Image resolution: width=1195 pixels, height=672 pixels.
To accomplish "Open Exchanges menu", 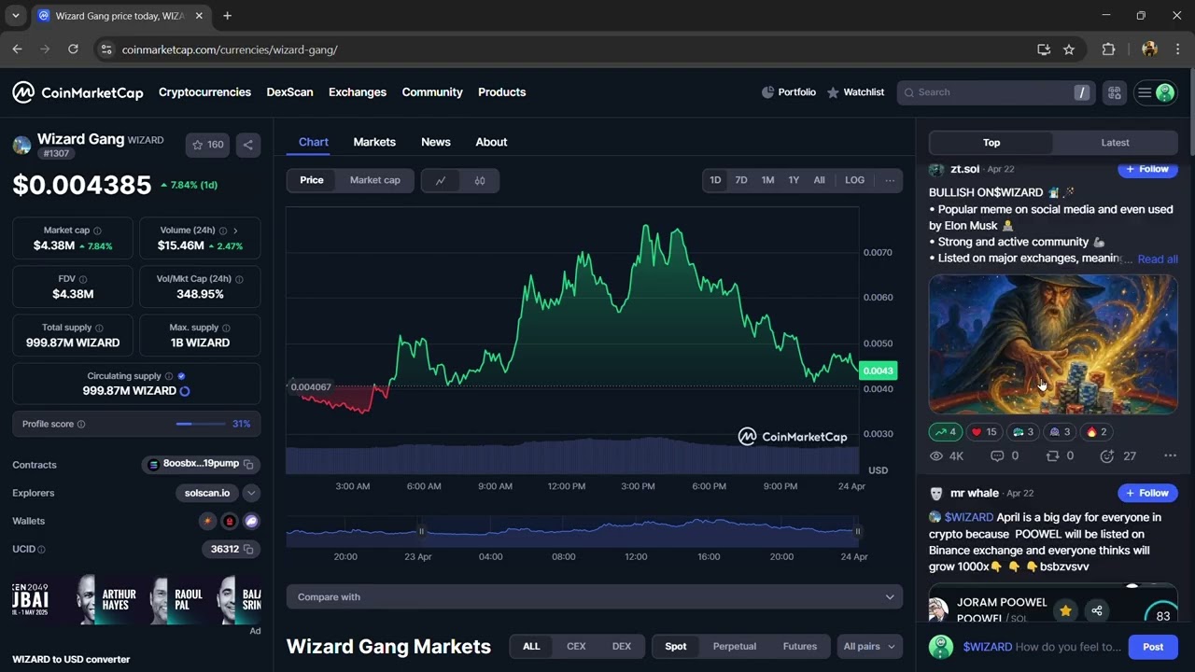I will (358, 92).
